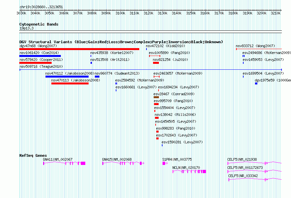Click the RefSeq Genes track title
Image resolution: width=291 pixels, height=198 pixels.
[33, 155]
